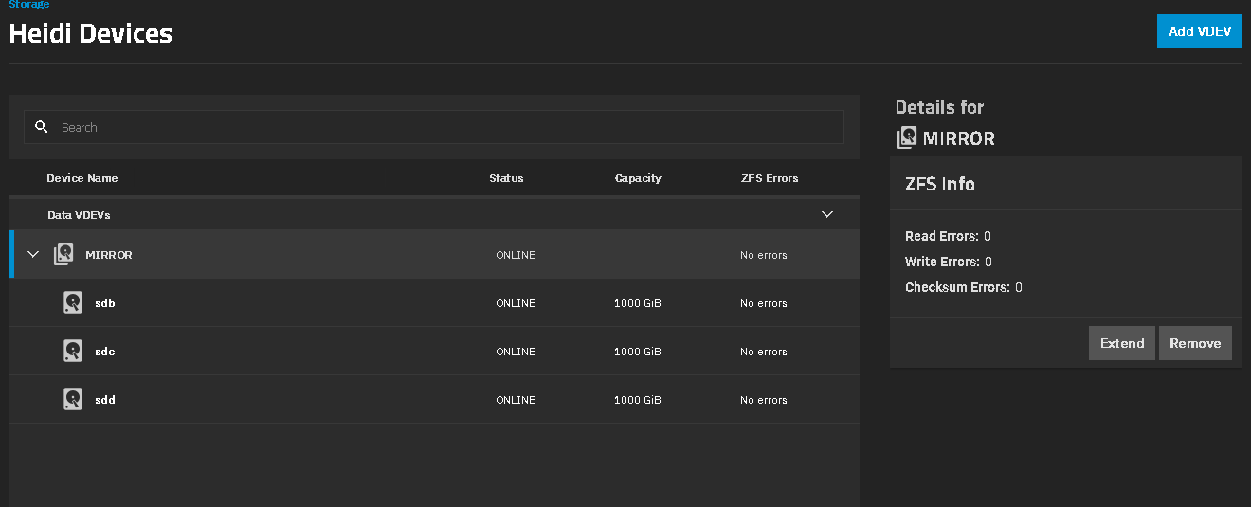Screen dimensions: 1251x507
Task: Select the MIRROR tree row
Action: pos(434,254)
